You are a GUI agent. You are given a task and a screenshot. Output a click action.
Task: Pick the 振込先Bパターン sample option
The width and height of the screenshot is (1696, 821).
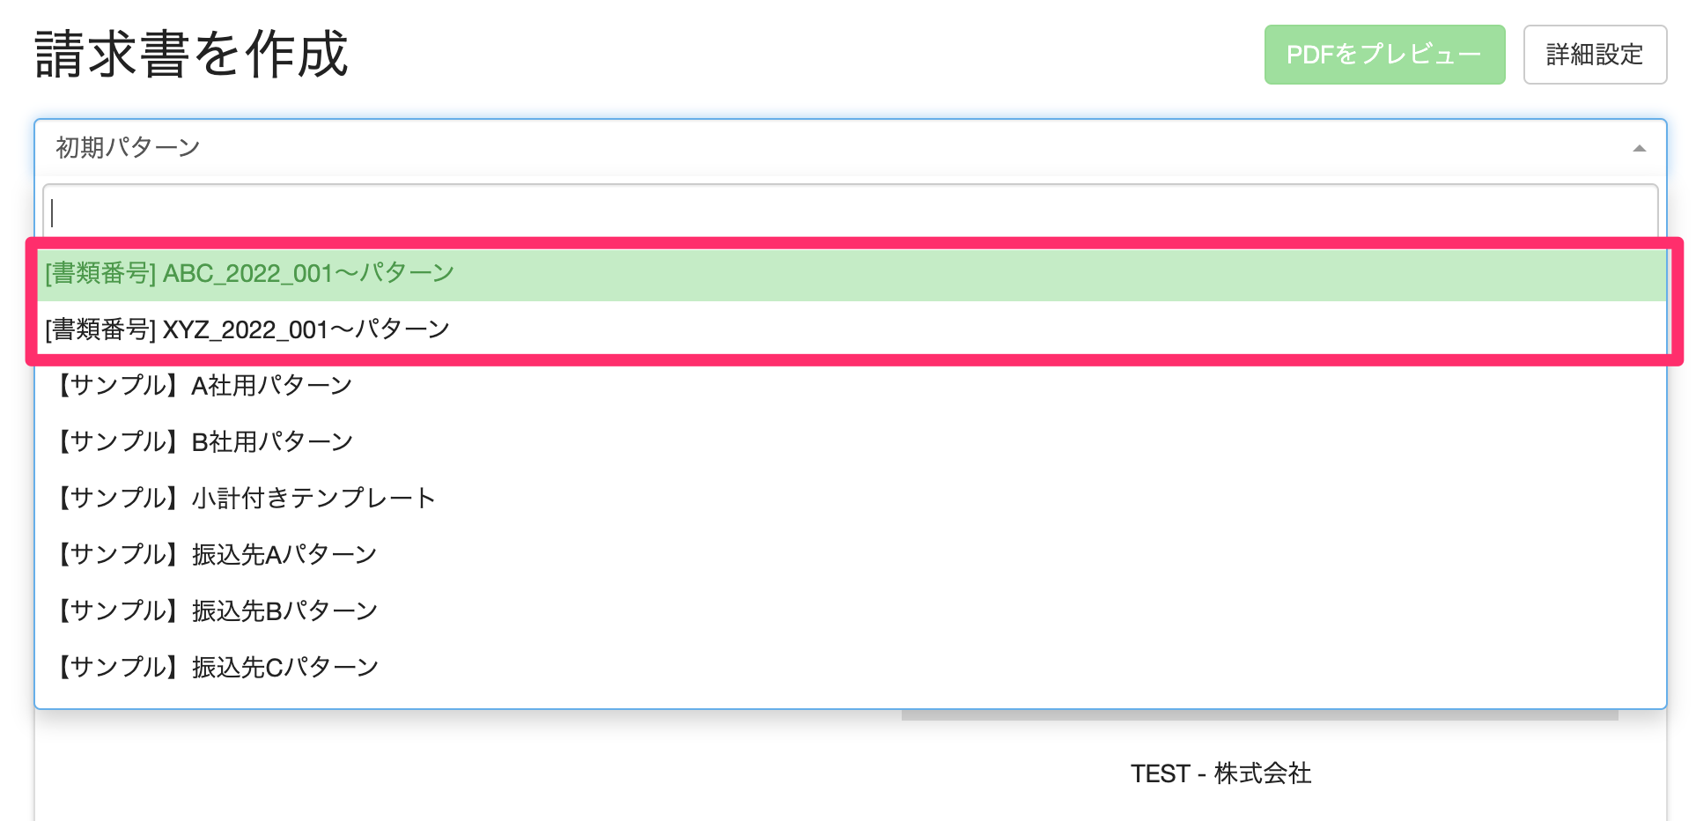(284, 611)
